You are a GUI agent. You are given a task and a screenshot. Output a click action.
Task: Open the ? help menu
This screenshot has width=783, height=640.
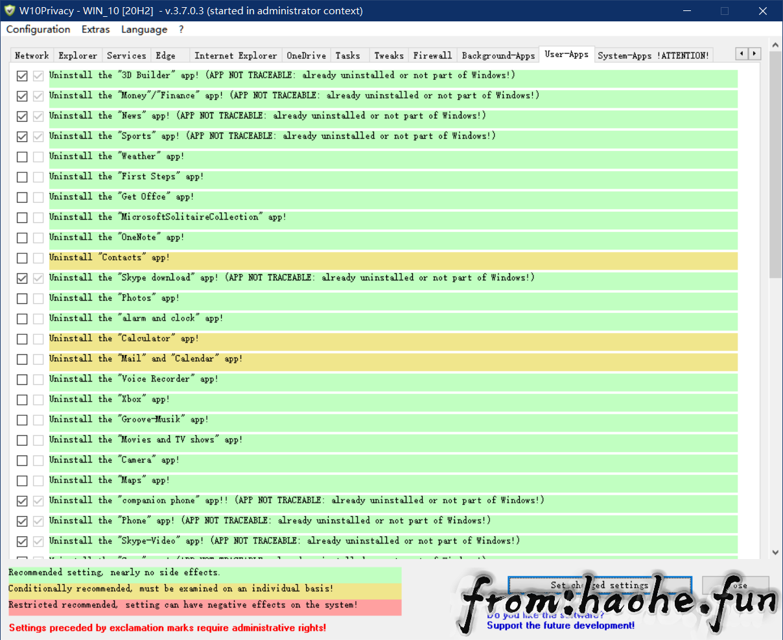181,29
